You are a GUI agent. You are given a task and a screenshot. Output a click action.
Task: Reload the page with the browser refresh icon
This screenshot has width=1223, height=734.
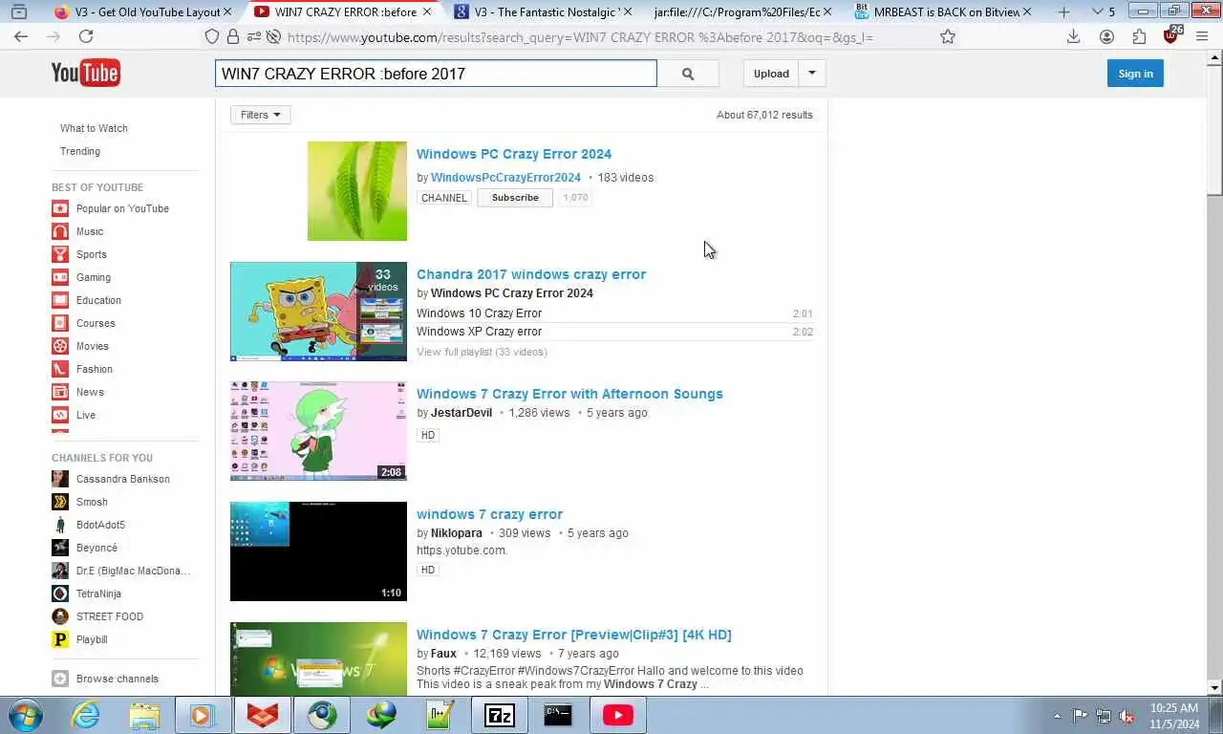(86, 36)
